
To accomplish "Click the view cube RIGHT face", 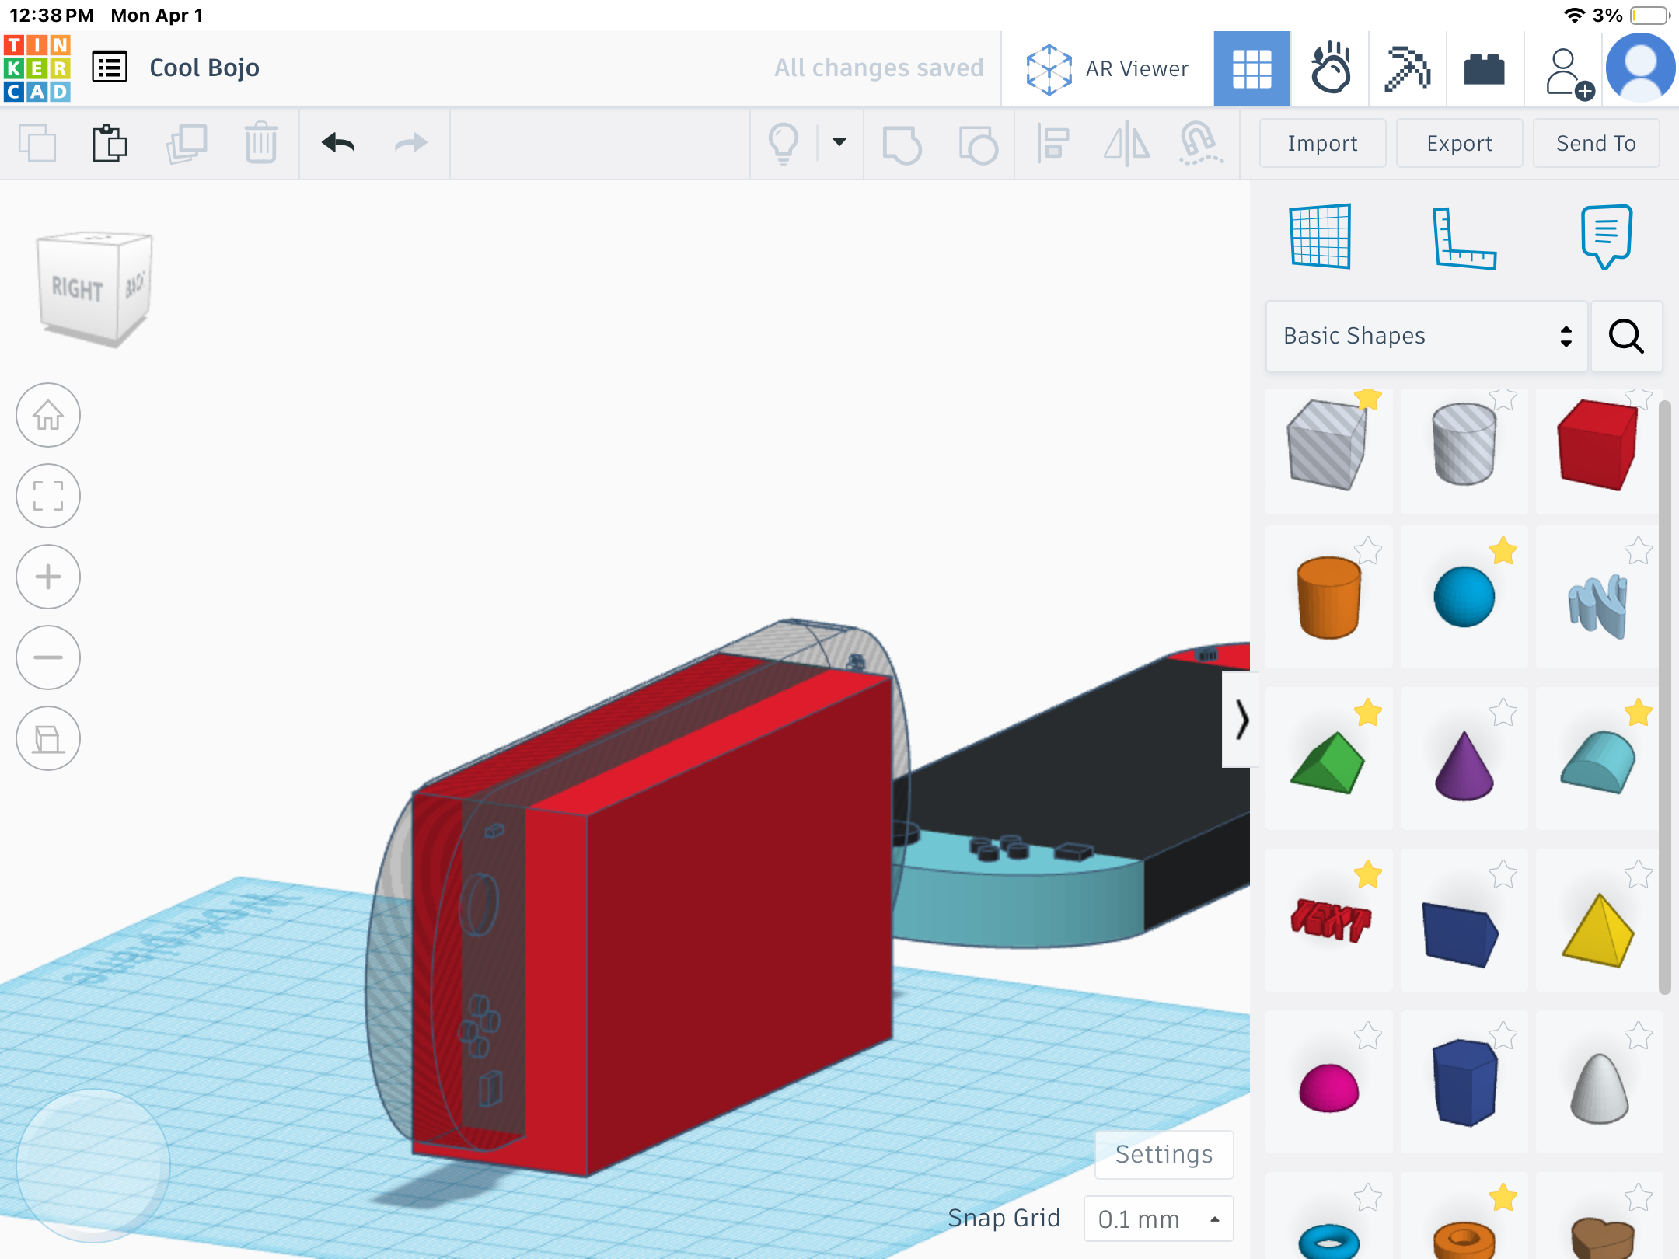I will [x=78, y=289].
